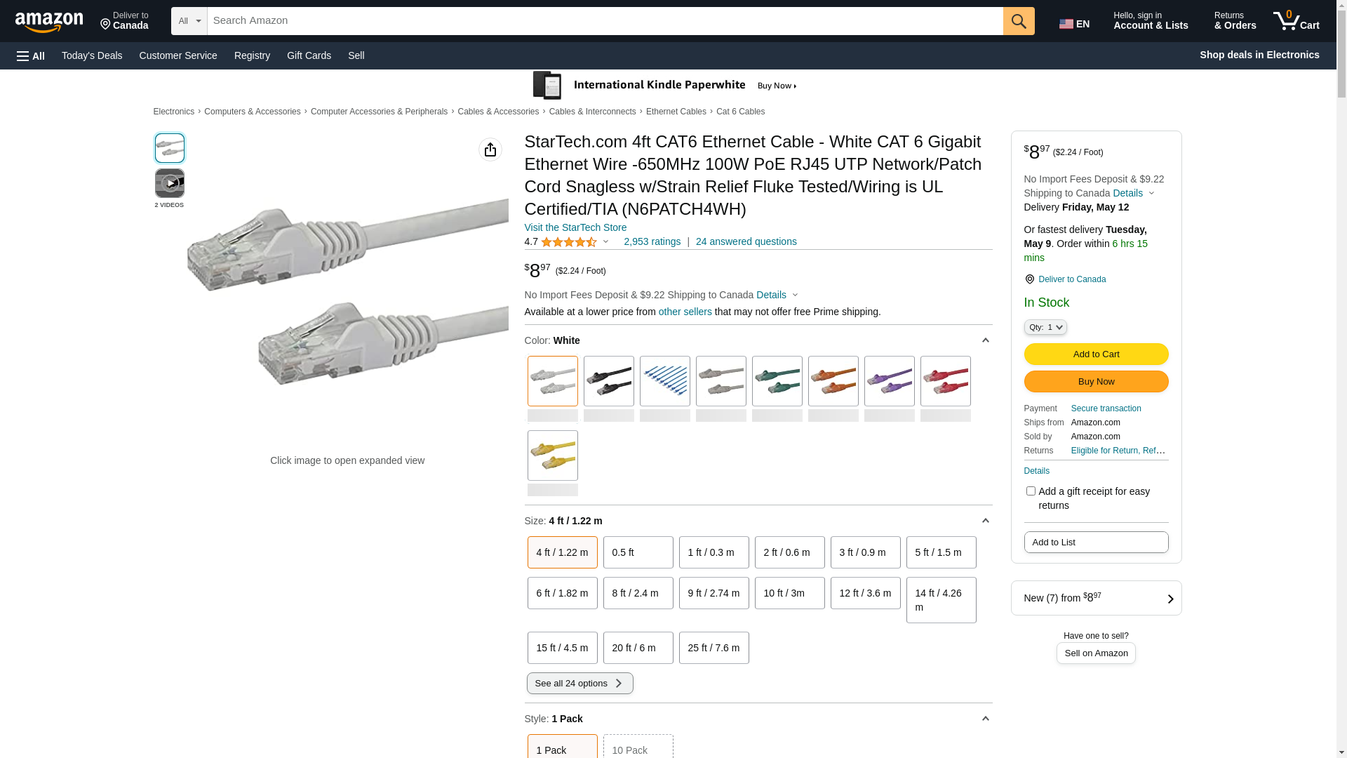Collapse the Color section chevron
This screenshot has height=758, width=1347.
pos(985,340)
